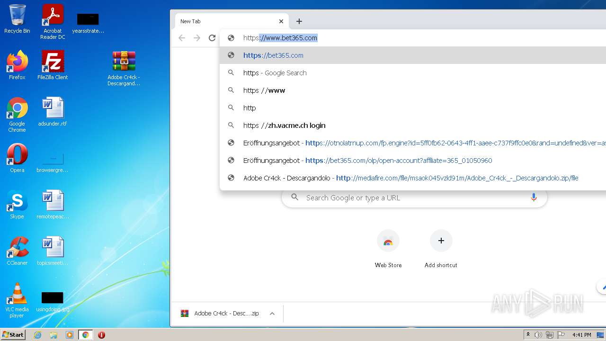Open FileZilla Client desktop shortcut

click(53, 65)
